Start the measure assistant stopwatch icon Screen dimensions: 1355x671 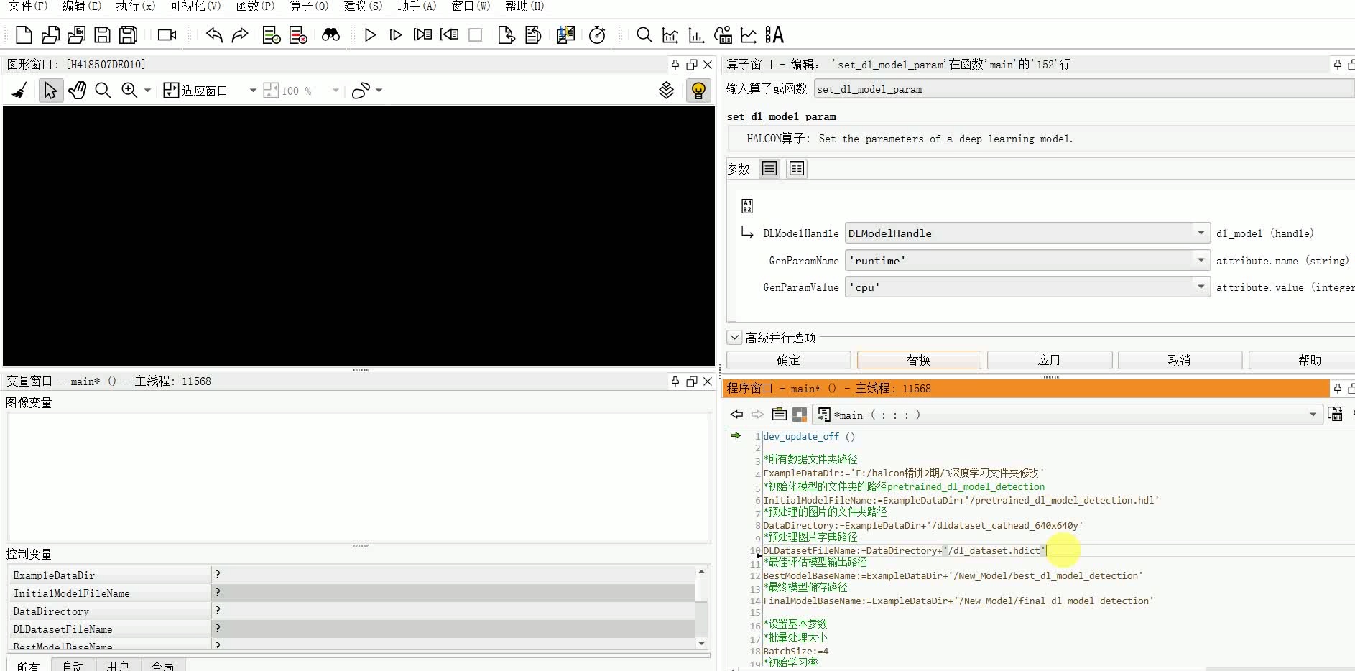point(598,34)
